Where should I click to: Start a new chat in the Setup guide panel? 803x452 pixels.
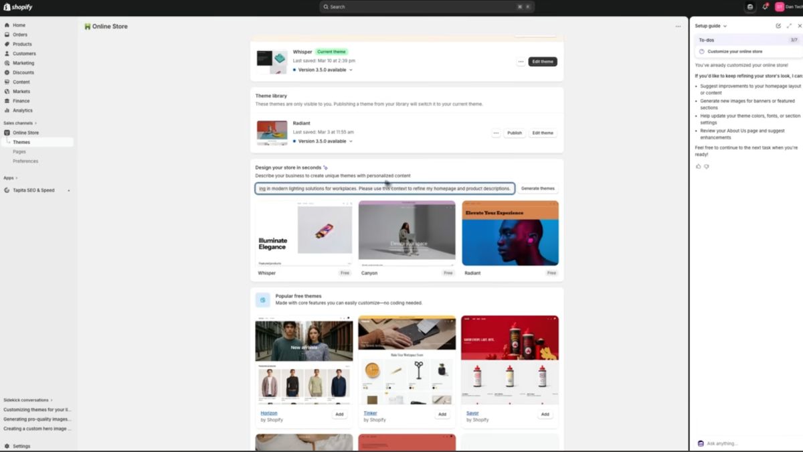click(x=778, y=25)
